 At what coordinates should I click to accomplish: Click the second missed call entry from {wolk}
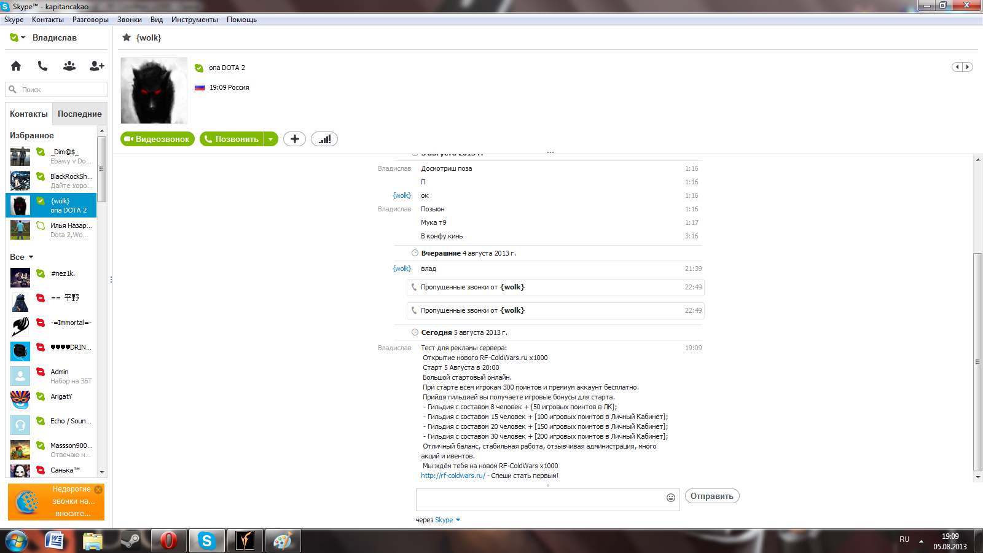[555, 310]
